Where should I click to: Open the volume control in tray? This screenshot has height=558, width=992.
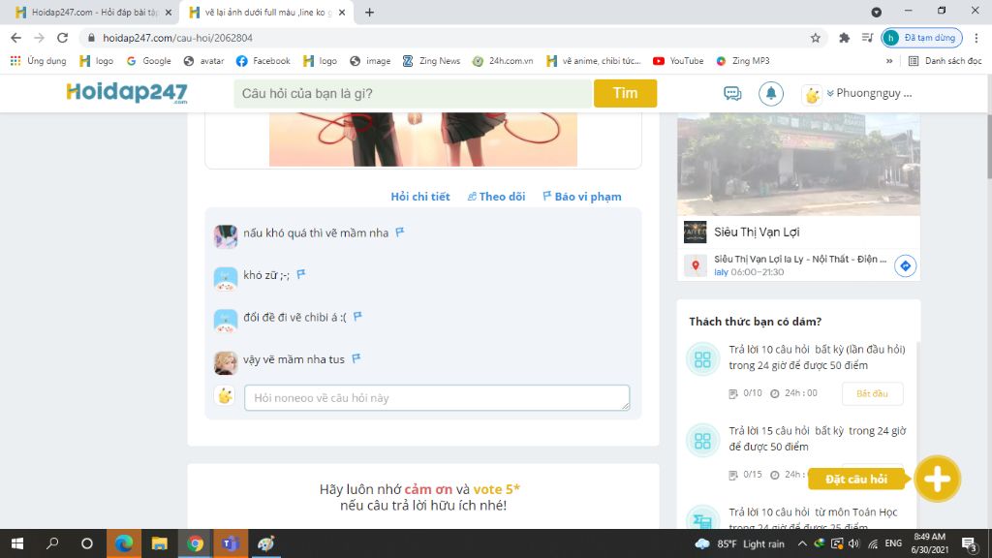854,543
